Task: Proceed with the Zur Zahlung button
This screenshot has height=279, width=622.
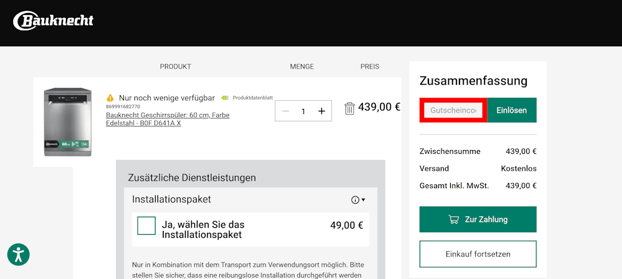Action: tap(478, 219)
